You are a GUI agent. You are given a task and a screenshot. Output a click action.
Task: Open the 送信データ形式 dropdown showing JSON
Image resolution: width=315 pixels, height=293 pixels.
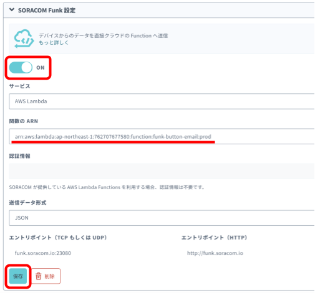click(162, 218)
